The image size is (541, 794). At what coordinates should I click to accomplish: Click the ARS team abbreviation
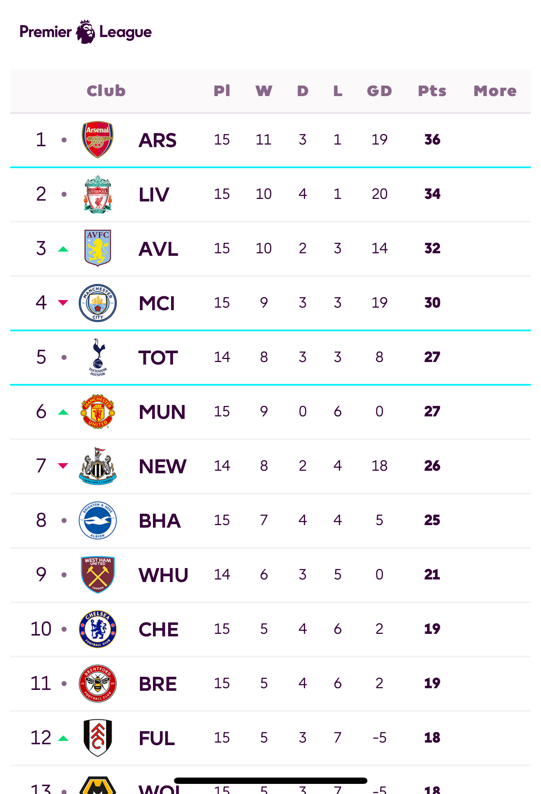pyautogui.click(x=158, y=140)
